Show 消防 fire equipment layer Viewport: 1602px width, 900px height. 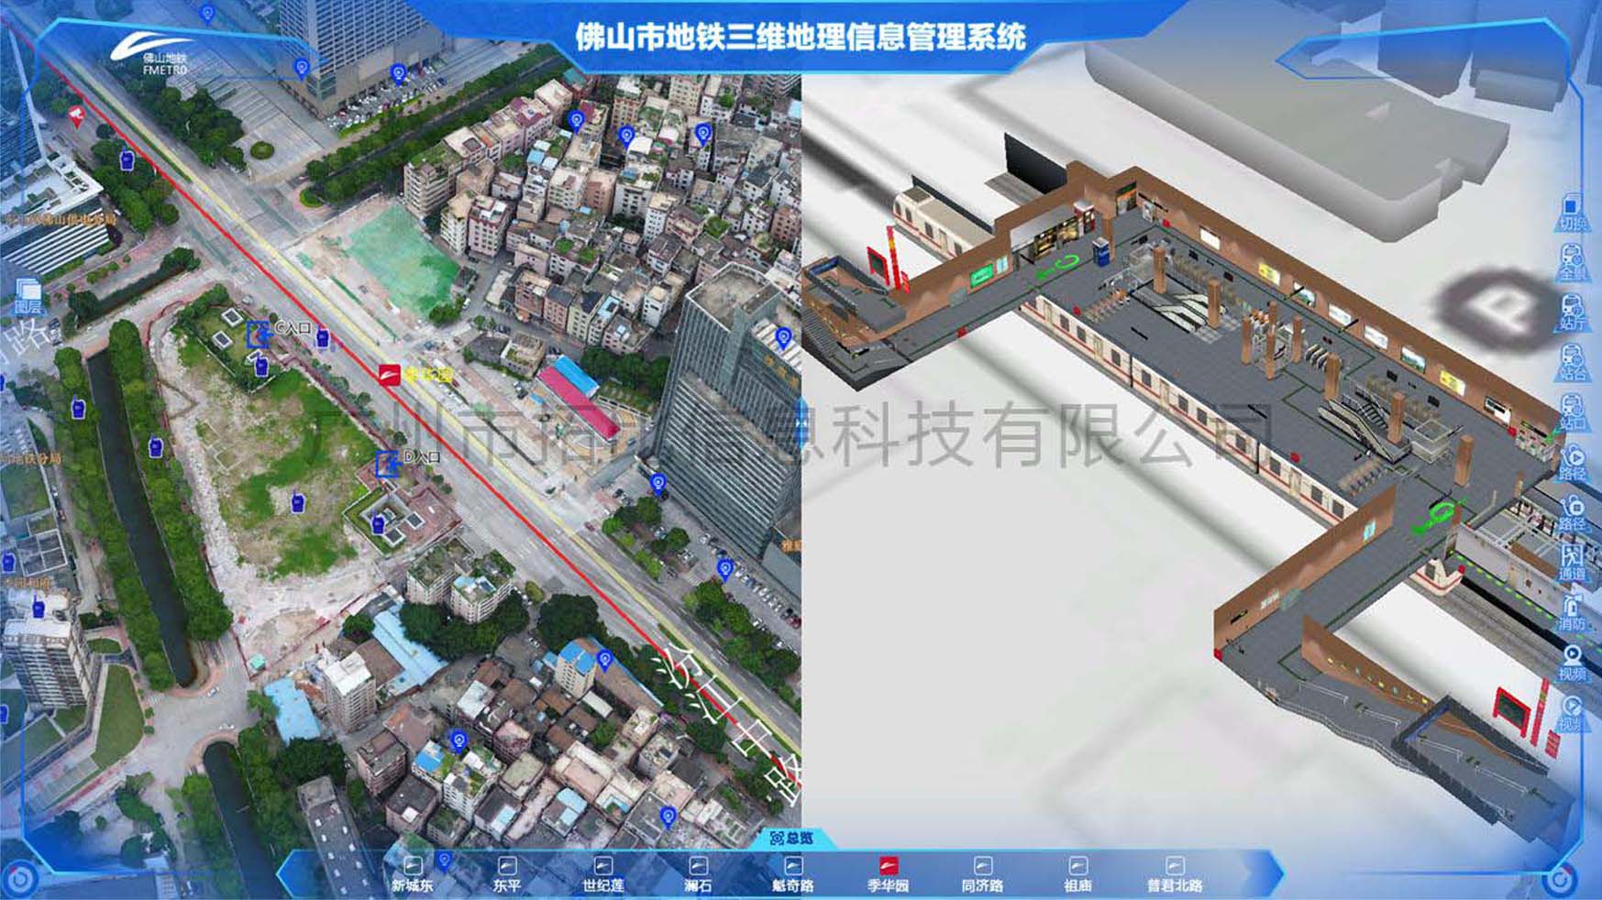[x=1572, y=613]
